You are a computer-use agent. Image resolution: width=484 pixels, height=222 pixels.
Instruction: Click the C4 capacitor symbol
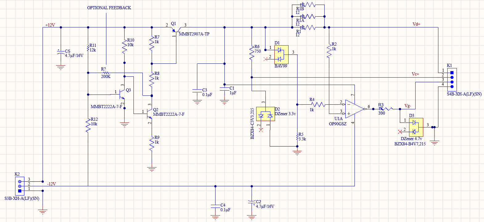point(215,206)
